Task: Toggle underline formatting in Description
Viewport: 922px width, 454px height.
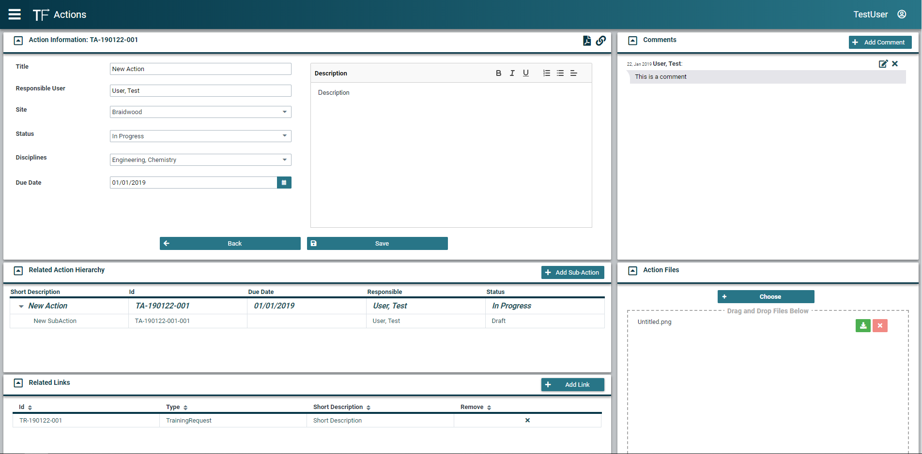Action: click(525, 73)
